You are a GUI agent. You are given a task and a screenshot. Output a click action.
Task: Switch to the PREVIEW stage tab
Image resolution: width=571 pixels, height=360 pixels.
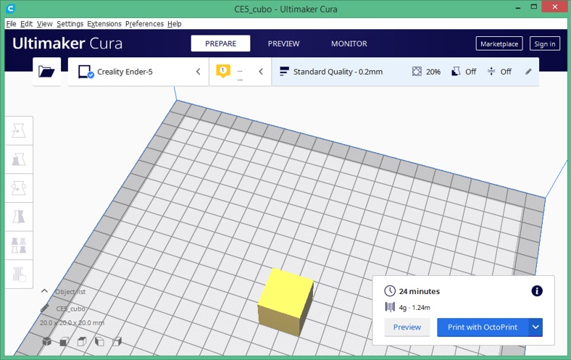click(283, 43)
